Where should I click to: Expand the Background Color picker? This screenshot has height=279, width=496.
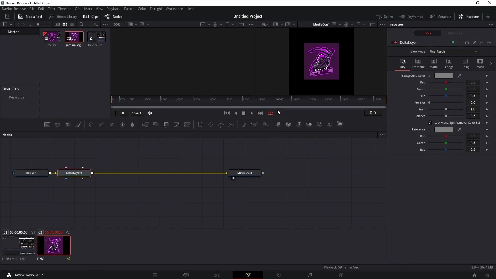430,76
